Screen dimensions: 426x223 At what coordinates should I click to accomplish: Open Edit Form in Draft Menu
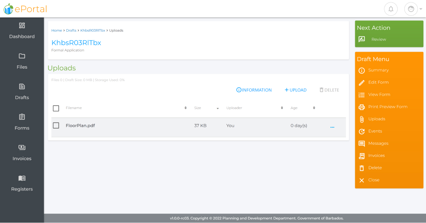(379, 82)
